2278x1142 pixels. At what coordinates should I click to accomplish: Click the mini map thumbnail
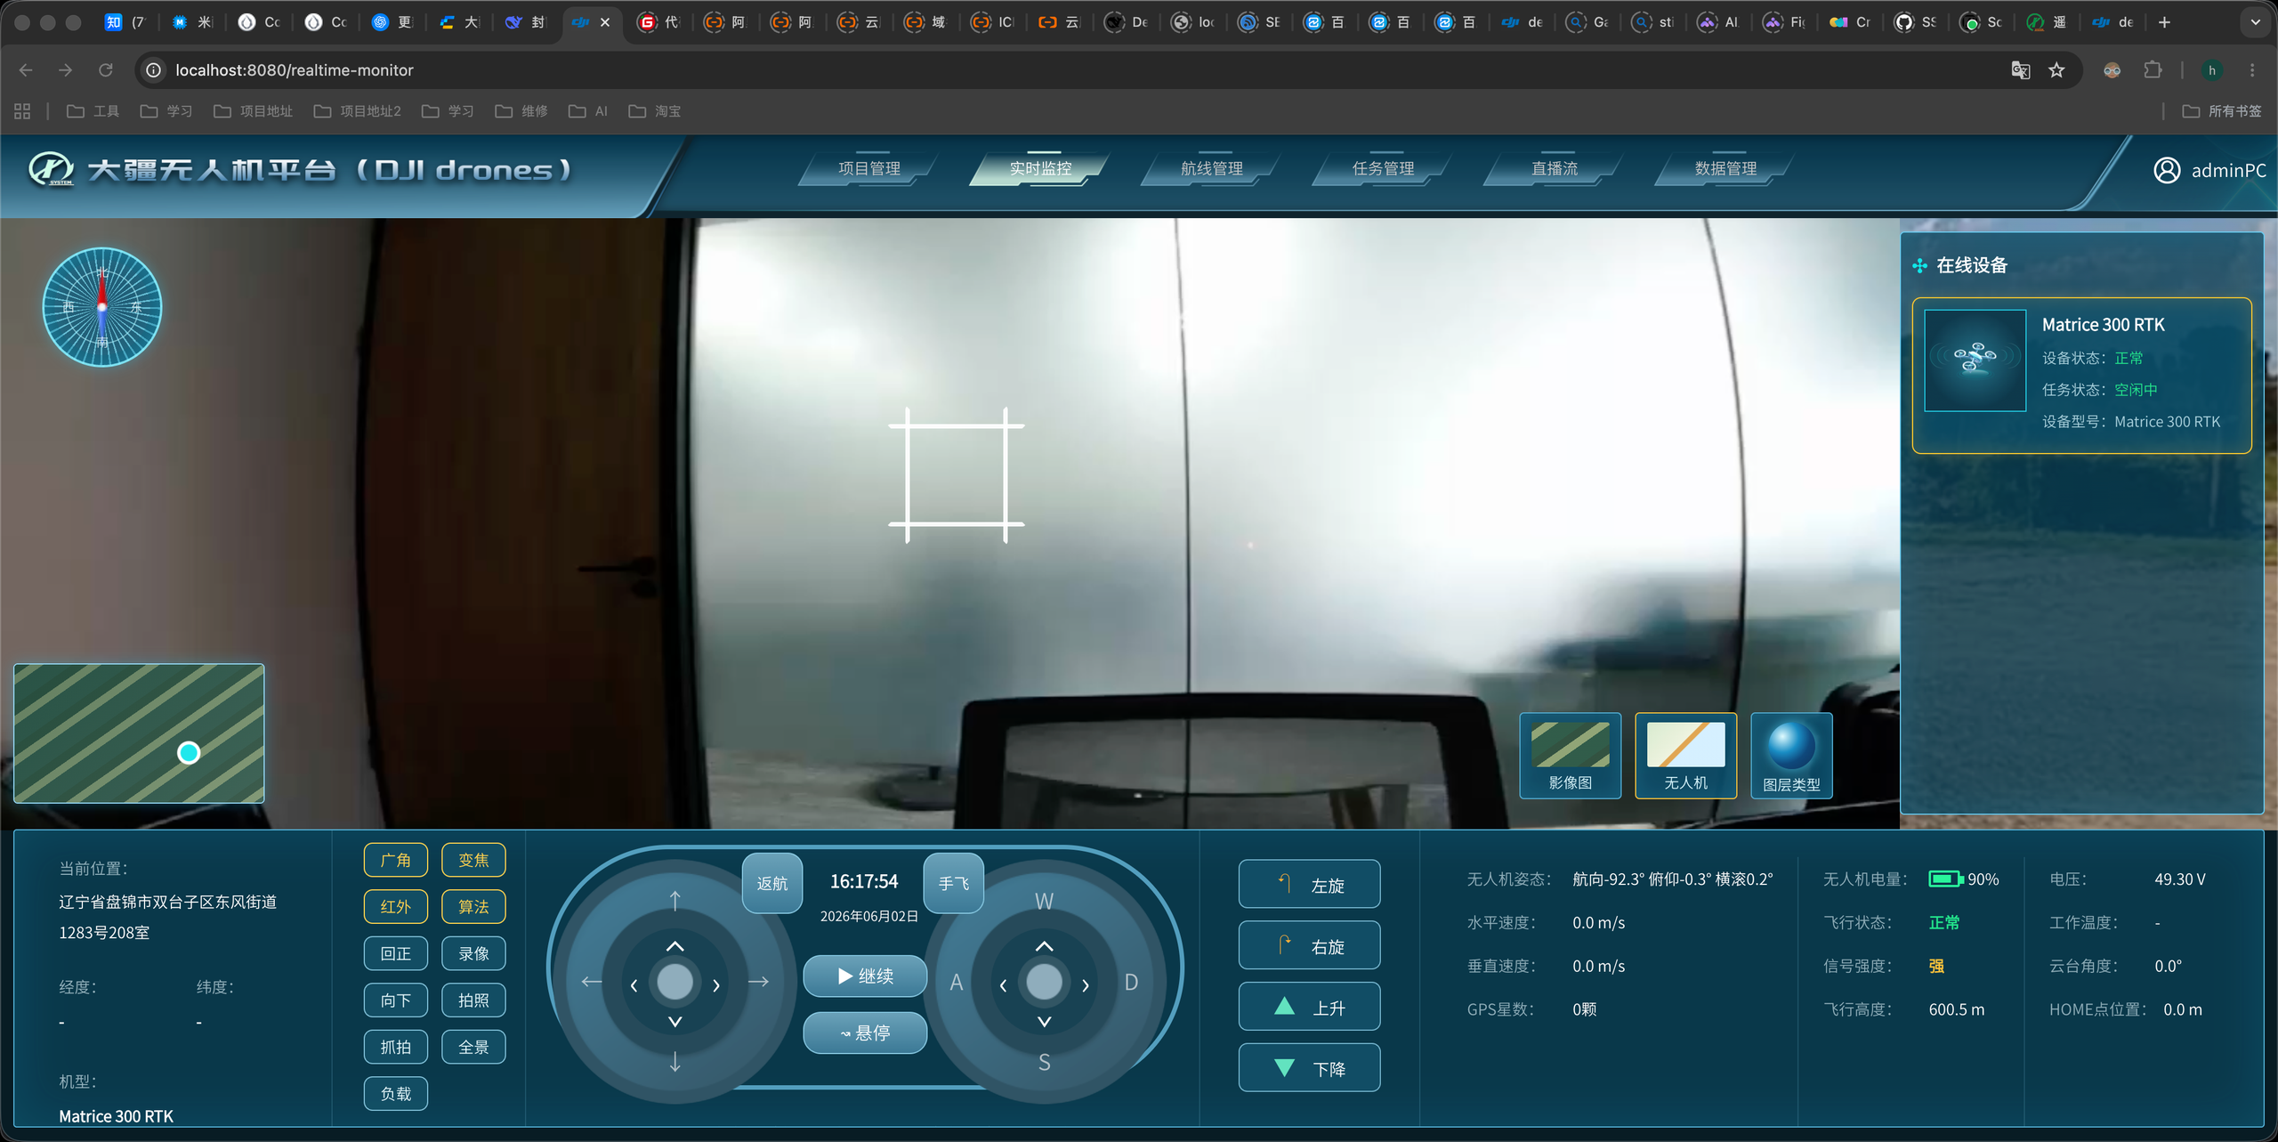[x=139, y=733]
